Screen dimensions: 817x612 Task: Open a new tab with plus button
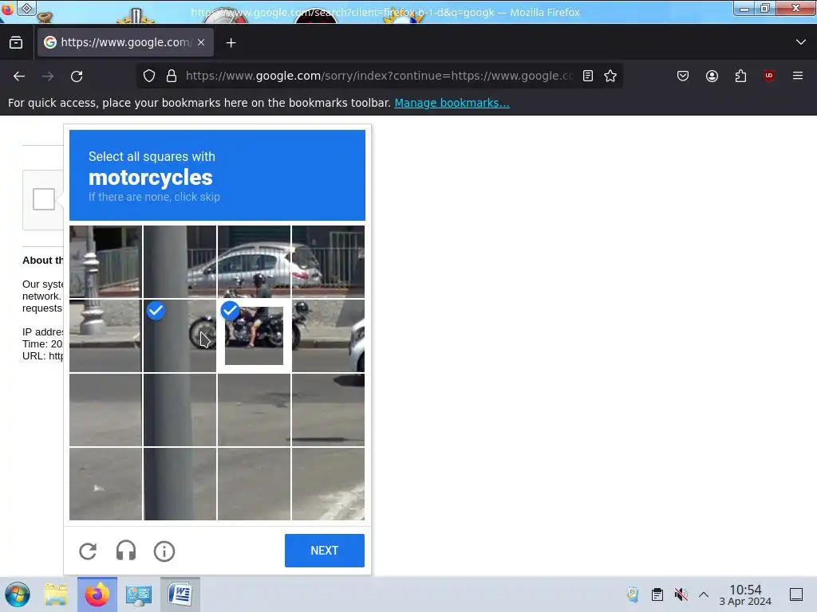(231, 43)
